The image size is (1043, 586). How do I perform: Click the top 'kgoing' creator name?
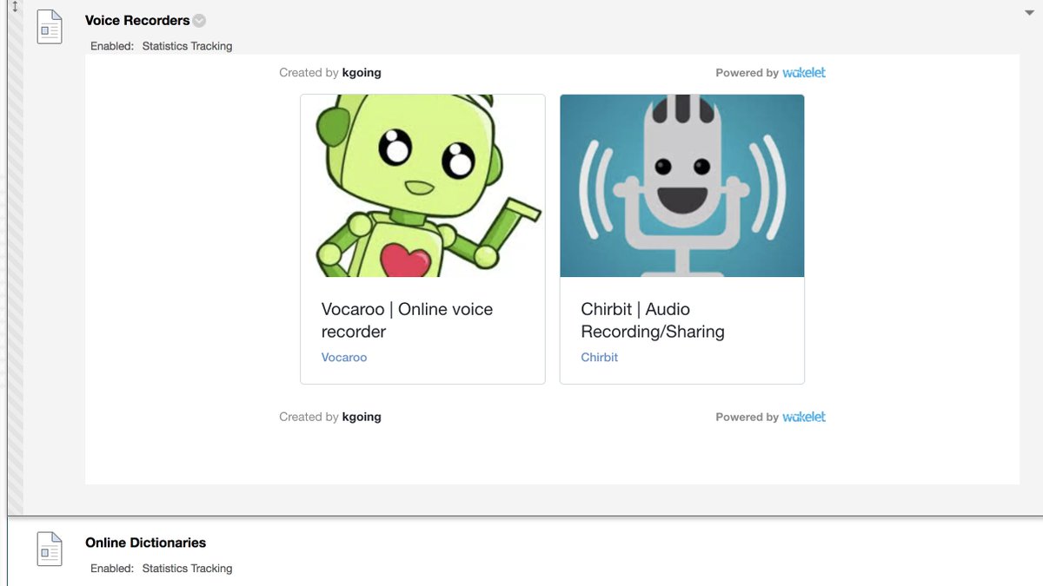362,73
